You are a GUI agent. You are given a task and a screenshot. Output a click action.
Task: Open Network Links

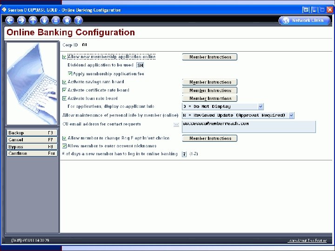pyautogui.click(x=304, y=20)
